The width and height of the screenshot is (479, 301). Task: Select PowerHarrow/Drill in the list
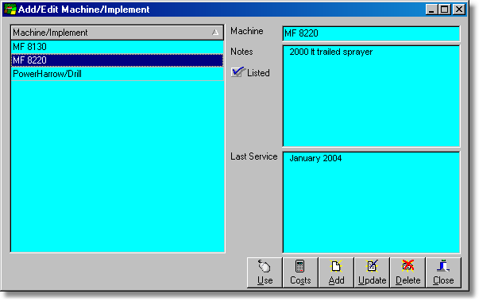point(117,74)
